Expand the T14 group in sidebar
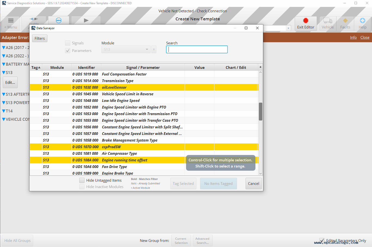372x247 pixels. pos(4,111)
